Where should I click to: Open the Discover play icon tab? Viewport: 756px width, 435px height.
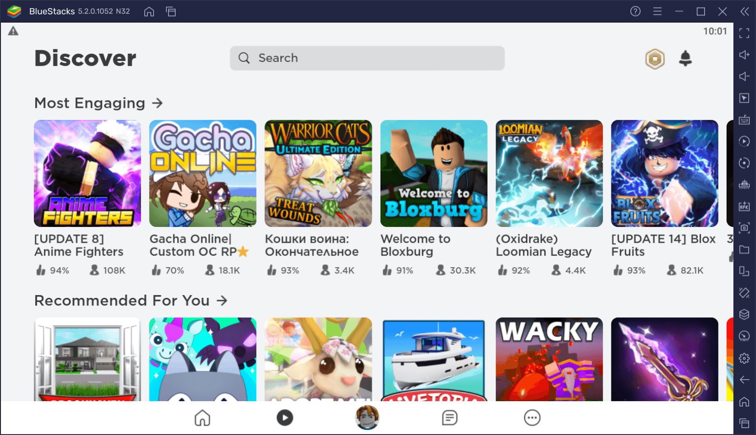pos(285,418)
